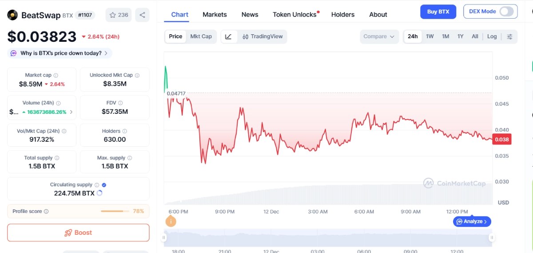Select the line chart type icon
533x253 pixels.
point(228,36)
